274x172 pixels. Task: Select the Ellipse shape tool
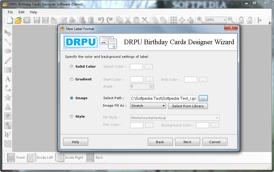point(8,51)
